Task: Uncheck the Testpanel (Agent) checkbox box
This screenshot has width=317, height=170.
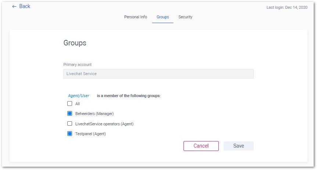Action: click(70, 133)
